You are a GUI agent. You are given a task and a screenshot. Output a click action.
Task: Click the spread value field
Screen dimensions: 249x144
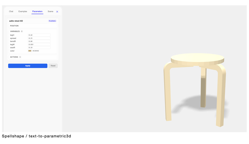point(39,38)
